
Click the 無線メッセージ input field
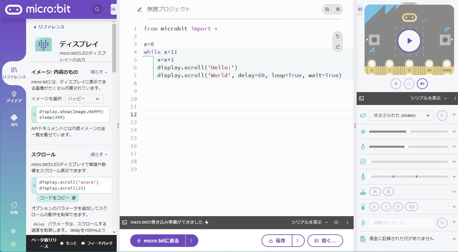click(402, 223)
